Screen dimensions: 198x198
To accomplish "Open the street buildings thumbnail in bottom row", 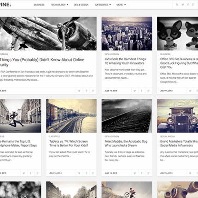I will click(x=71, y=190).
